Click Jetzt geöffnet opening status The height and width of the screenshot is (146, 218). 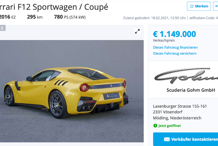[x=170, y=126]
